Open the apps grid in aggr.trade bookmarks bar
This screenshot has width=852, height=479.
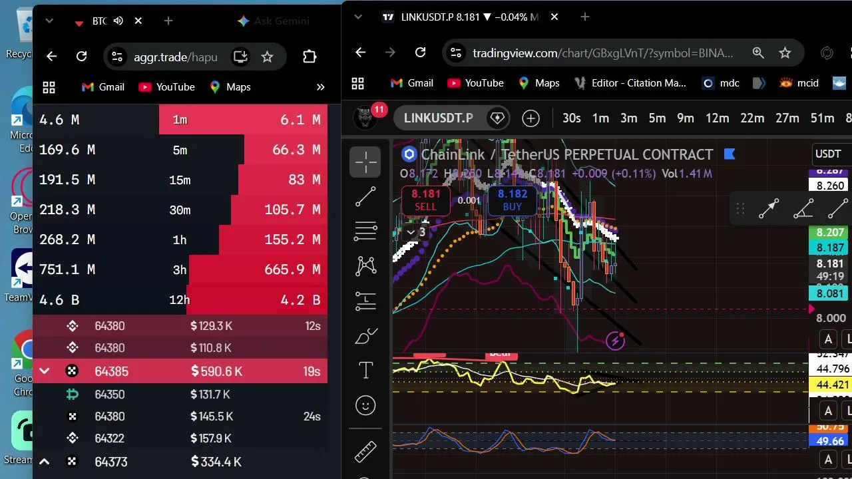[x=49, y=87]
